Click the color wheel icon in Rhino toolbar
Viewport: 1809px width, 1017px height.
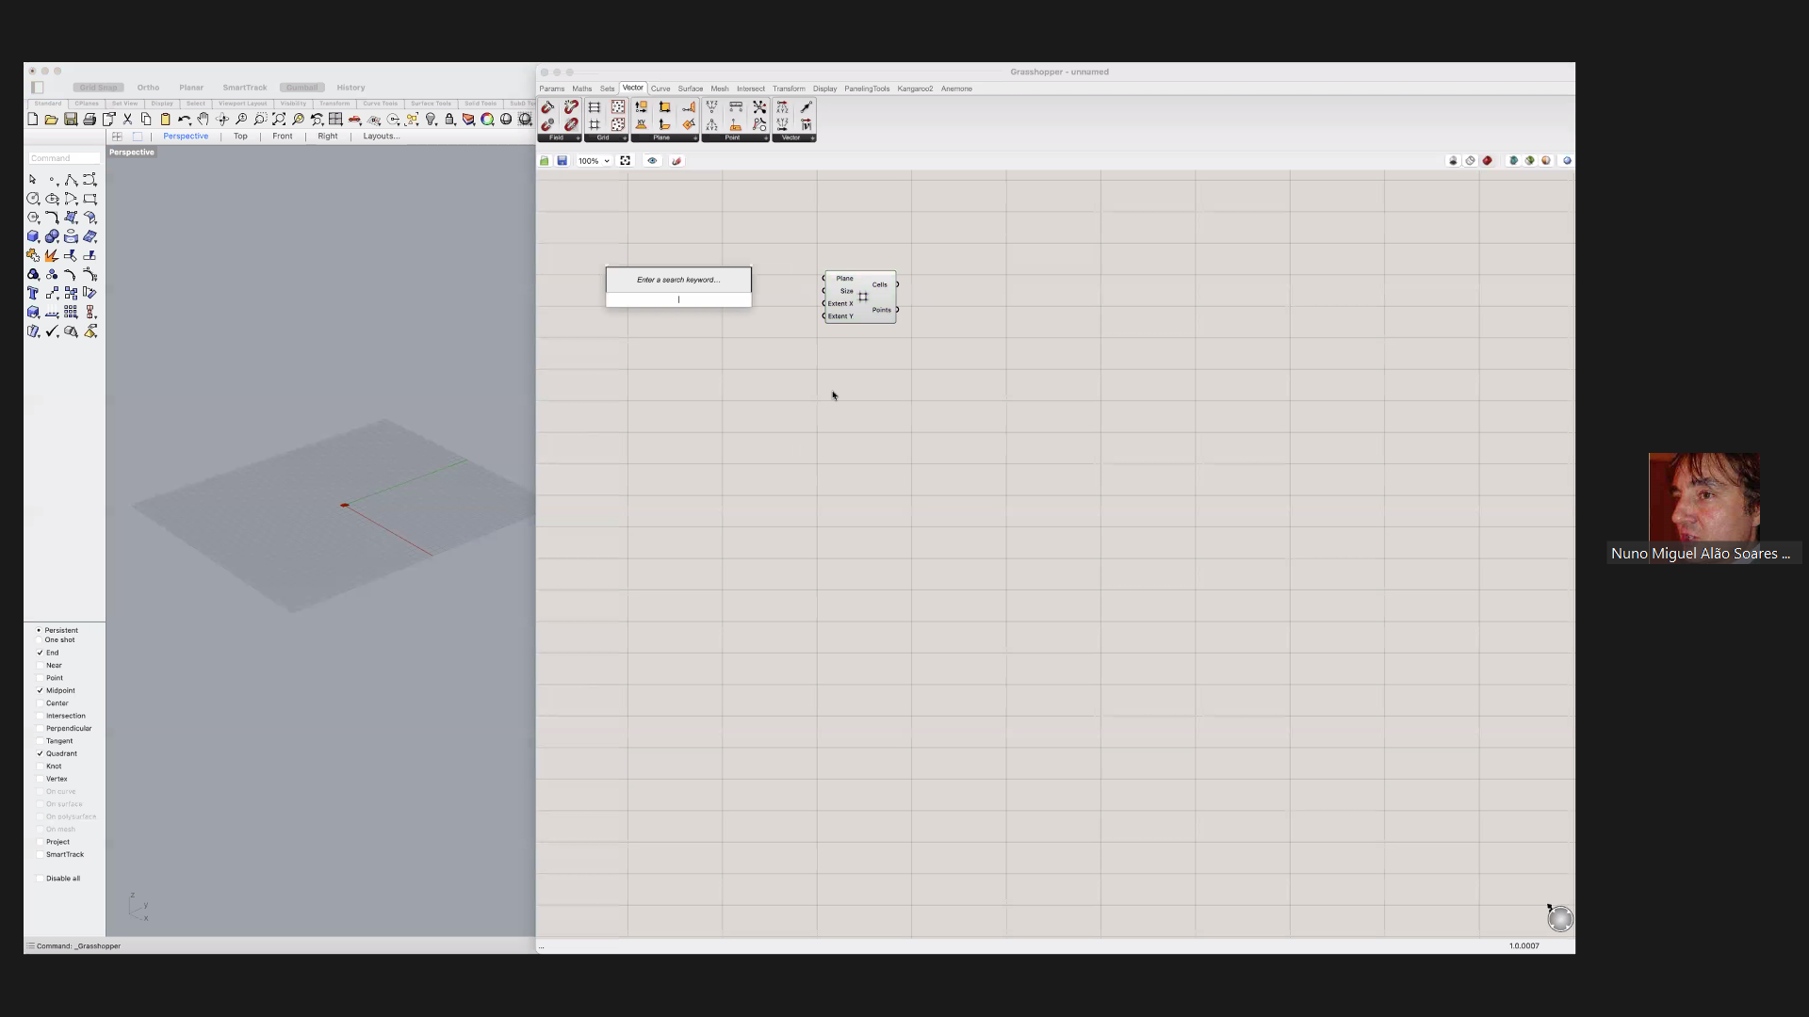pos(487,120)
